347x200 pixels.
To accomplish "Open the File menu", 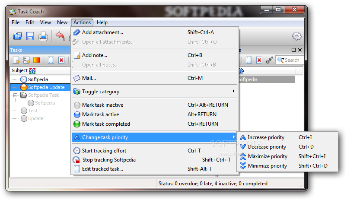I will (x=16, y=22).
